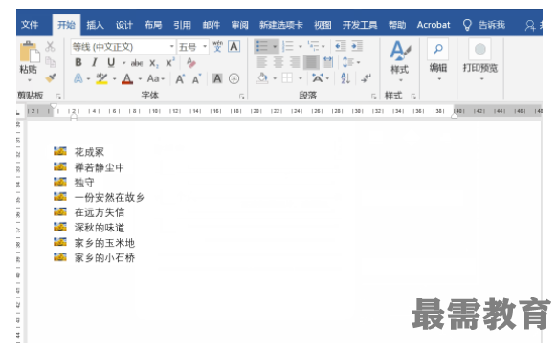Click the Grow Font icon
Screen dimensions: 557x352
[x=180, y=78]
